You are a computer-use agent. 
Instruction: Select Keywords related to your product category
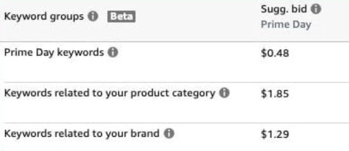pyautogui.click(x=109, y=93)
